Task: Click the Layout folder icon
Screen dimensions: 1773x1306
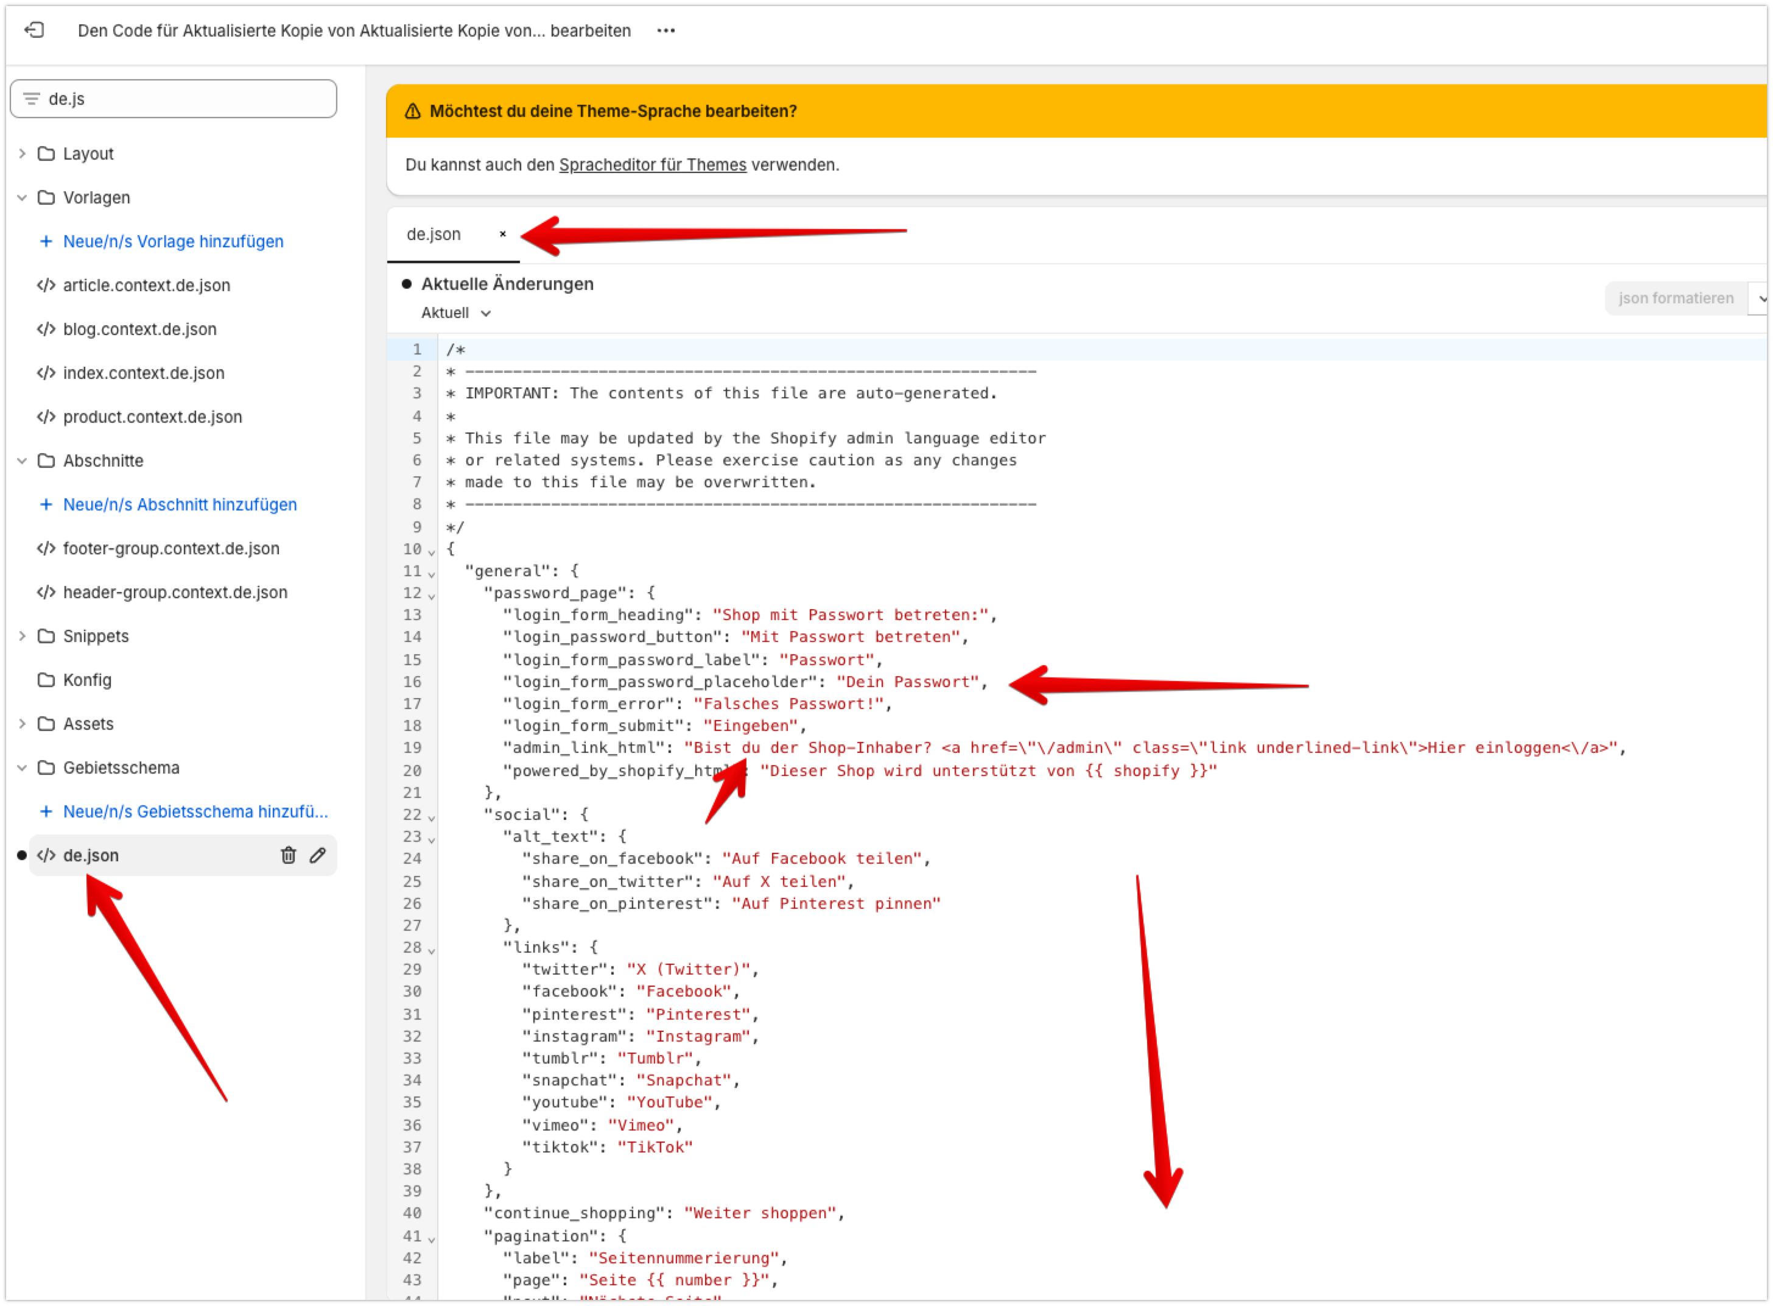Action: point(47,154)
